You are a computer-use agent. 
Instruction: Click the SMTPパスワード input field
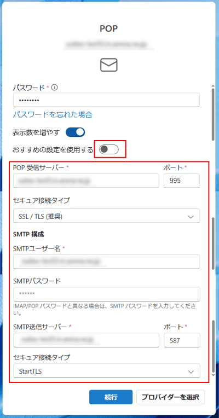(106, 294)
